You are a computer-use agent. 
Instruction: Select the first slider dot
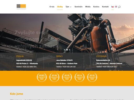(65, 50)
